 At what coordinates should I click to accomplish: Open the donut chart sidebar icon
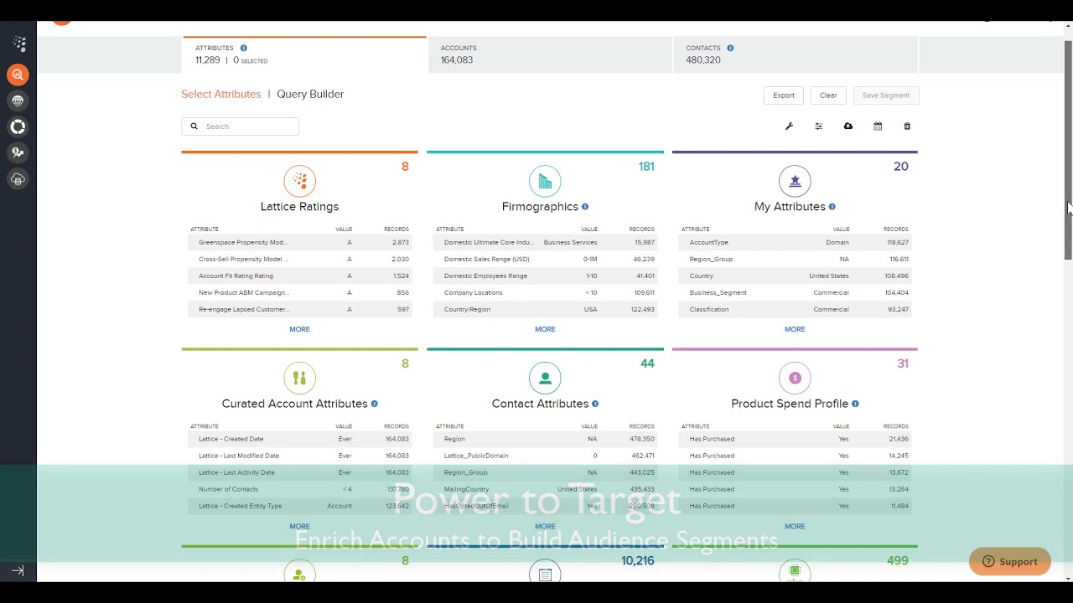18,126
